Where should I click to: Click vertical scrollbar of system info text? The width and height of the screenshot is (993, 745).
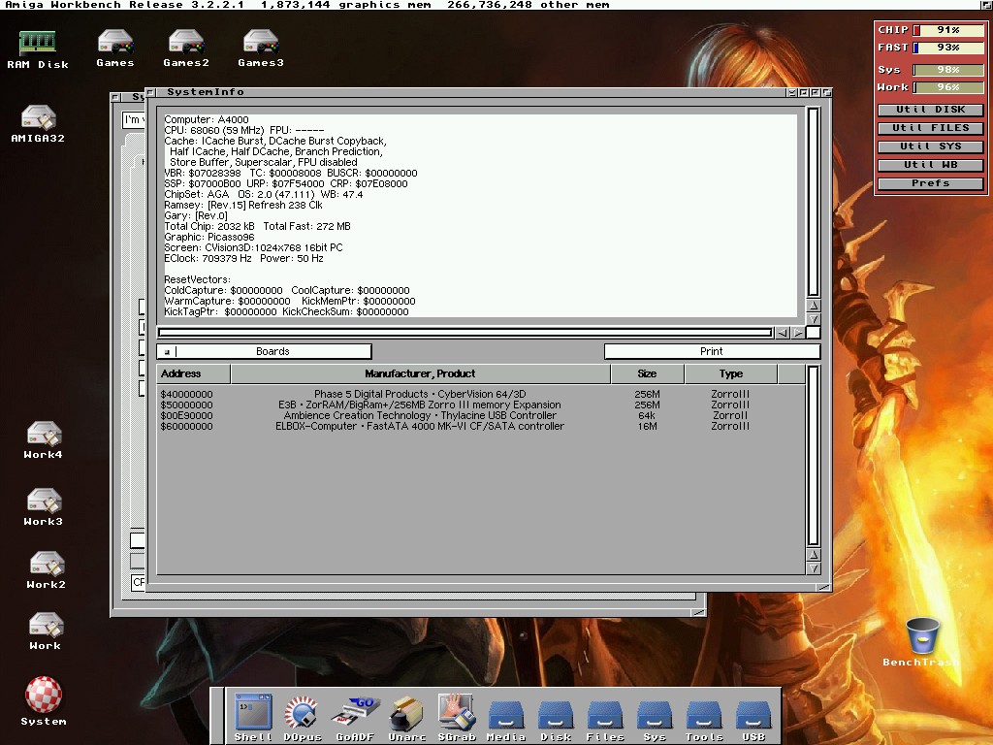(x=814, y=203)
